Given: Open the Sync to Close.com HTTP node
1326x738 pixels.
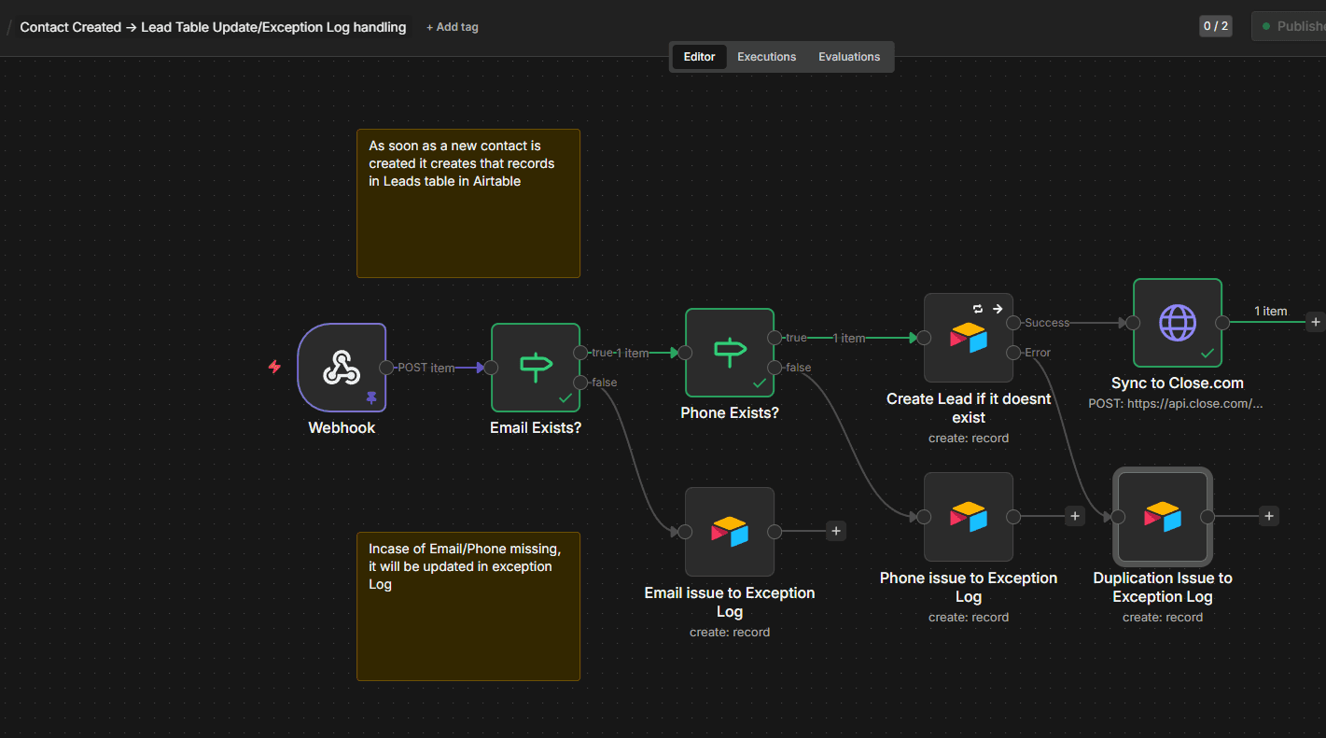Looking at the screenshot, I should pyautogui.click(x=1178, y=323).
